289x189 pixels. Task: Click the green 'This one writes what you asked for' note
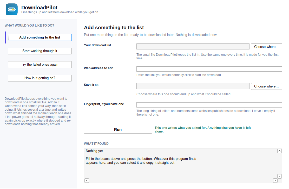click(203, 130)
